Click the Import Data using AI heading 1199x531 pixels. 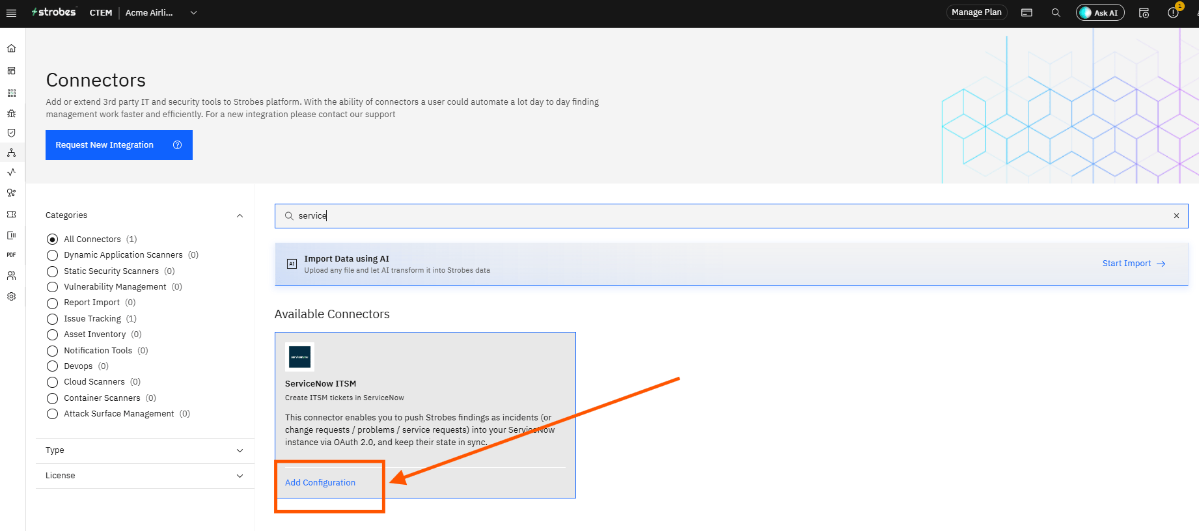[346, 258]
